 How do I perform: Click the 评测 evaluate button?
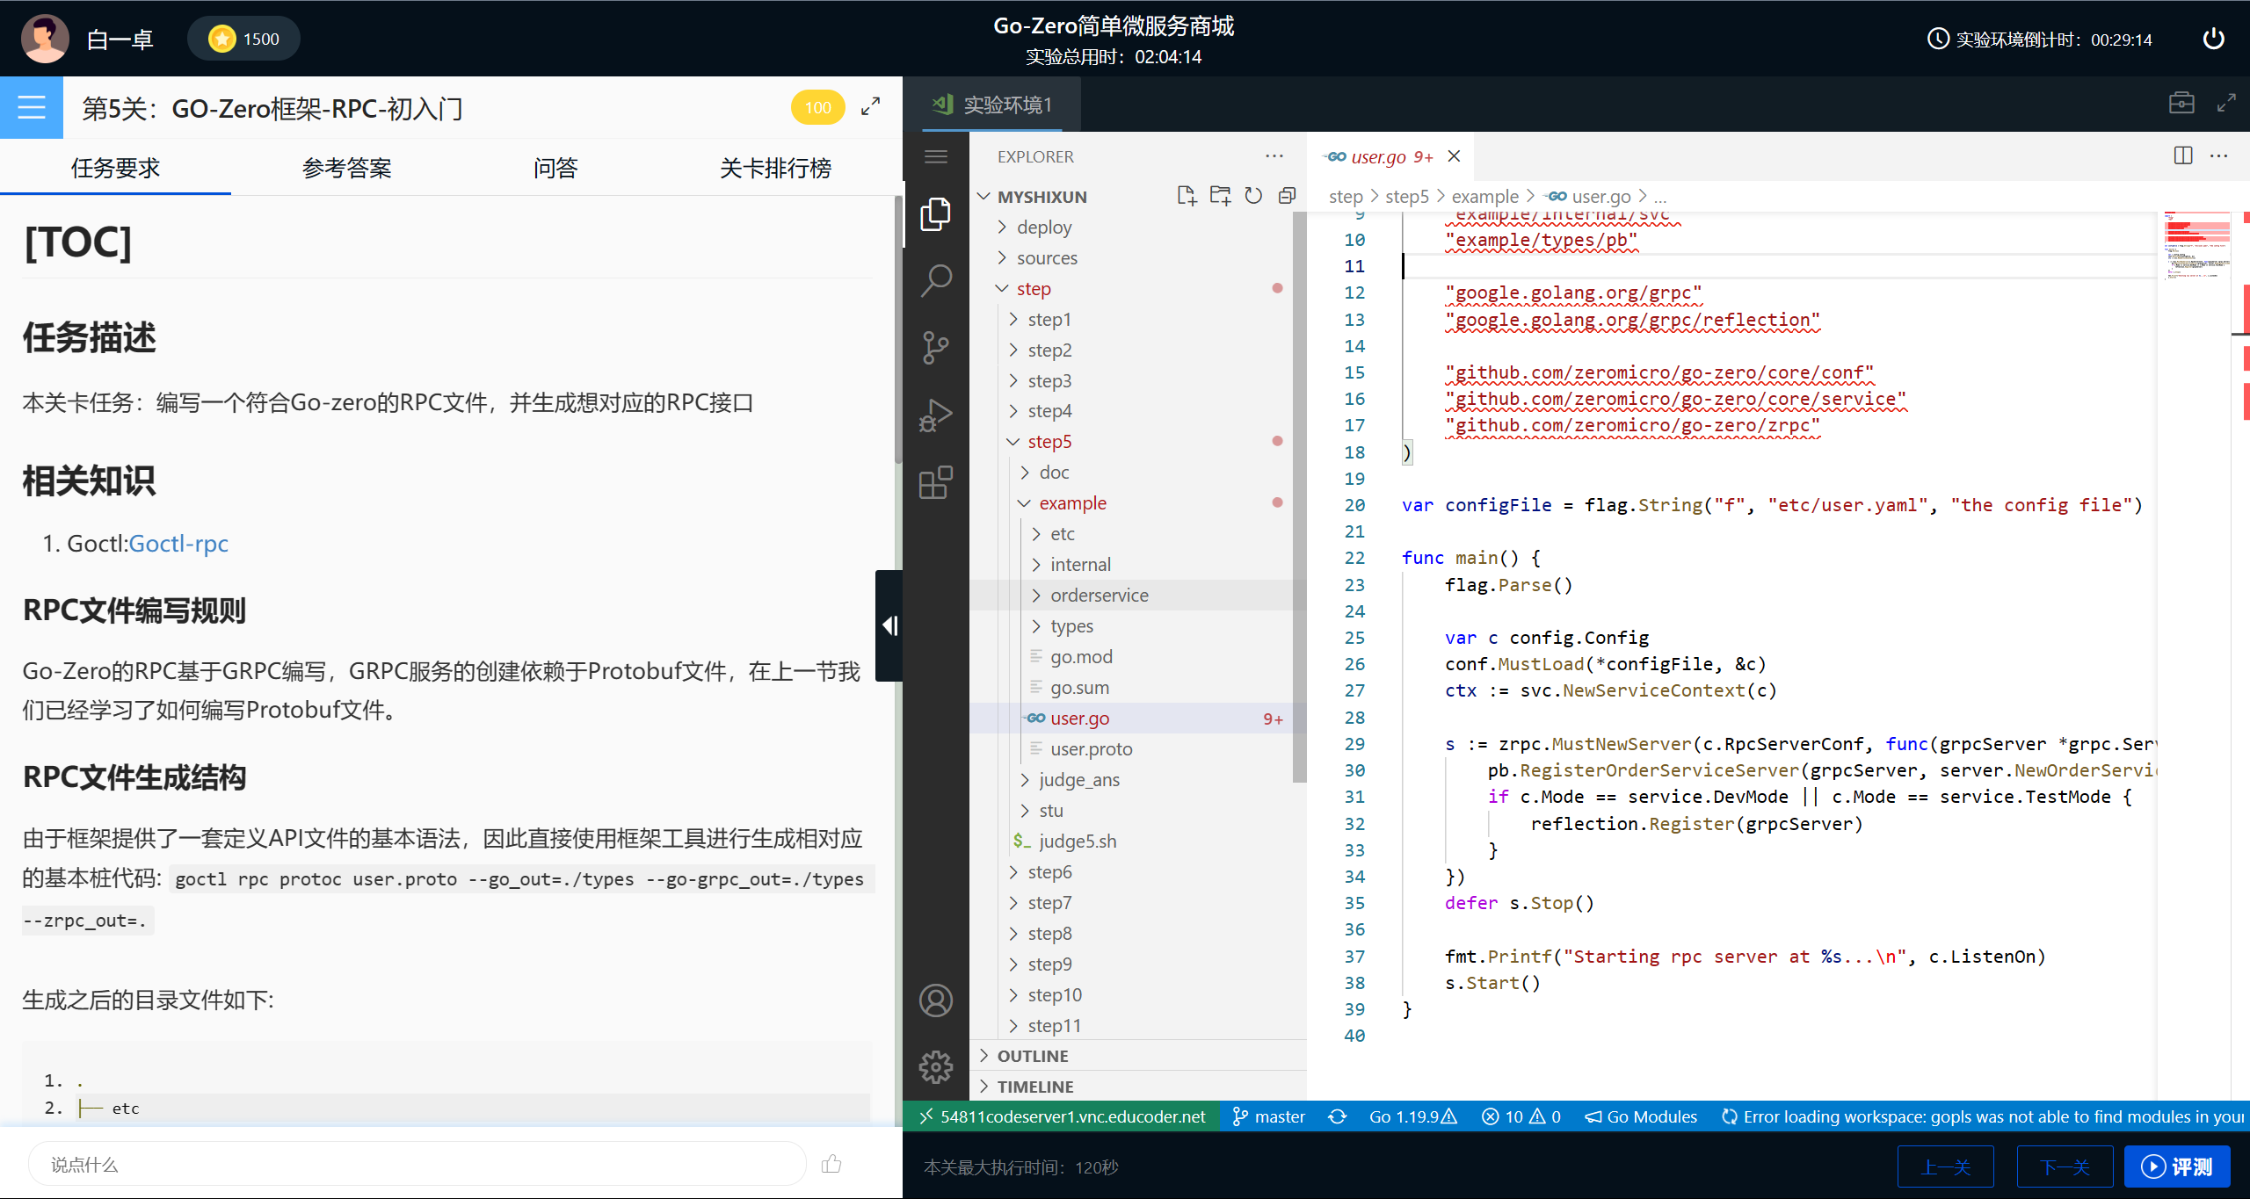[2176, 1166]
